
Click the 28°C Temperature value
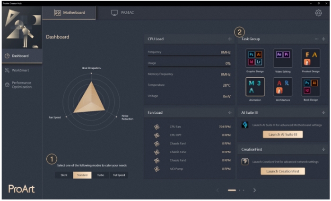[x=226, y=85]
